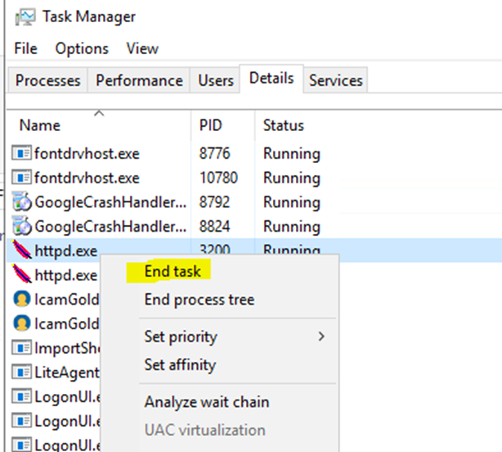Viewport: 502px width, 452px height.
Task: Open the View menu
Action: [x=142, y=49]
